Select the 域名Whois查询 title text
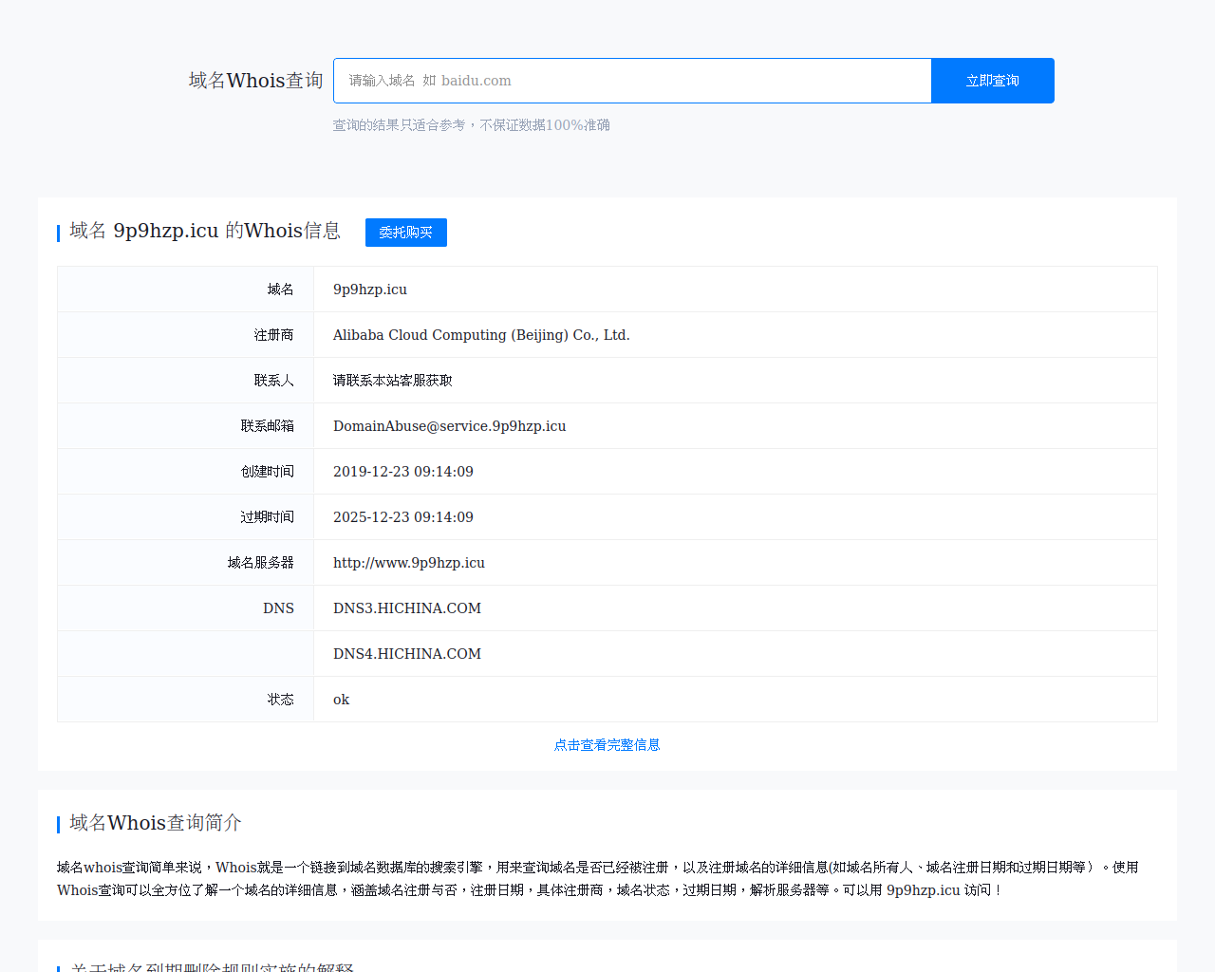This screenshot has height=972, width=1215. (256, 81)
